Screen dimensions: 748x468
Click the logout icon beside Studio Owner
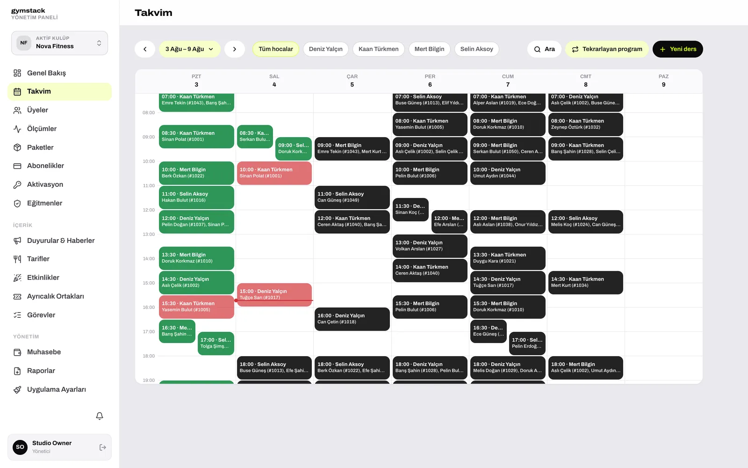pos(103,447)
